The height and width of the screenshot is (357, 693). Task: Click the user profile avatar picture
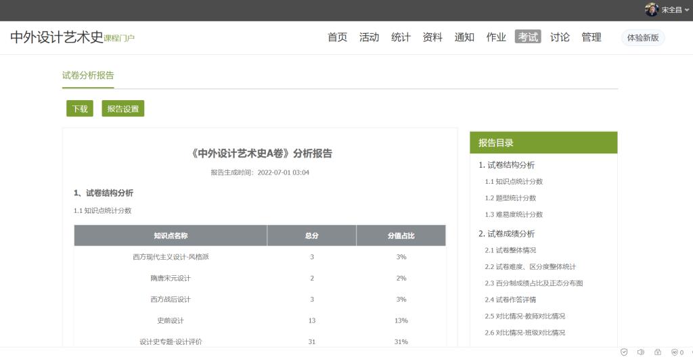tap(652, 9)
